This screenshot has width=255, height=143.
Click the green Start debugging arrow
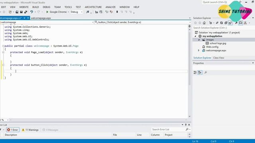click(x=47, y=12)
